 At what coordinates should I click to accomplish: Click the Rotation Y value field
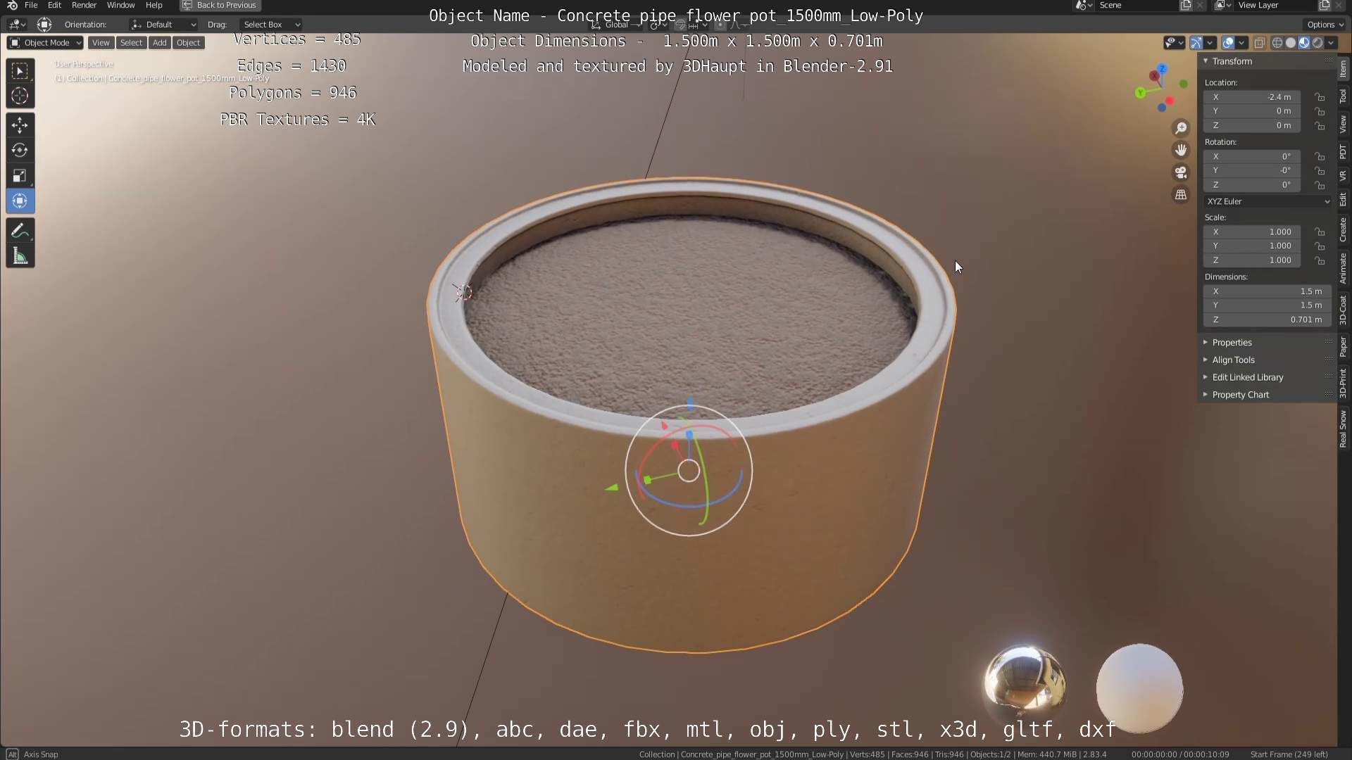1252,170
